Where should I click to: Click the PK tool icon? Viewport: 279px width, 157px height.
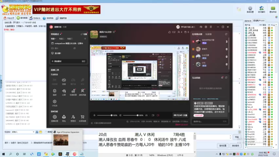(x=55, y=80)
